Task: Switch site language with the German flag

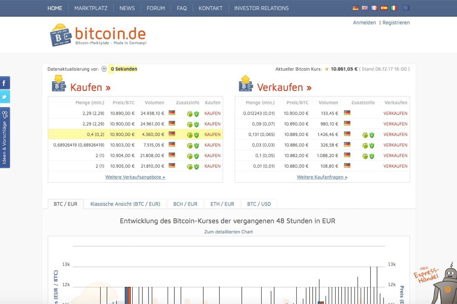Action: coord(355,8)
